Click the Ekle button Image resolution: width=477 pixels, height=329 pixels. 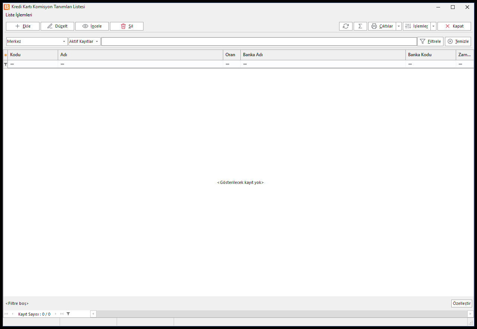(x=23, y=26)
